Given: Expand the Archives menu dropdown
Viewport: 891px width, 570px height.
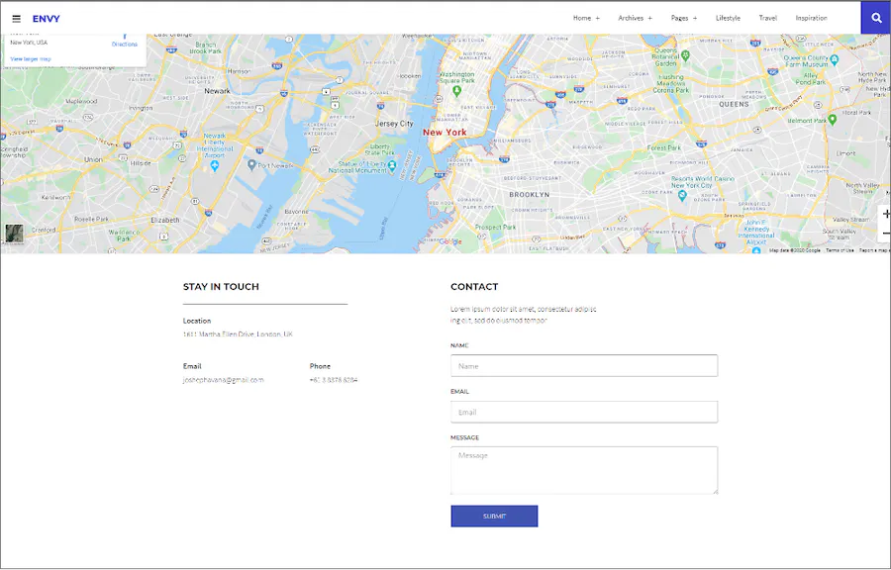Looking at the screenshot, I should tap(635, 18).
